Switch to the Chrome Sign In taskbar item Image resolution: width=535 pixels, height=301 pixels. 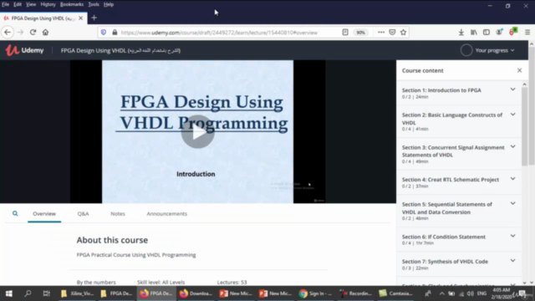[315, 293]
